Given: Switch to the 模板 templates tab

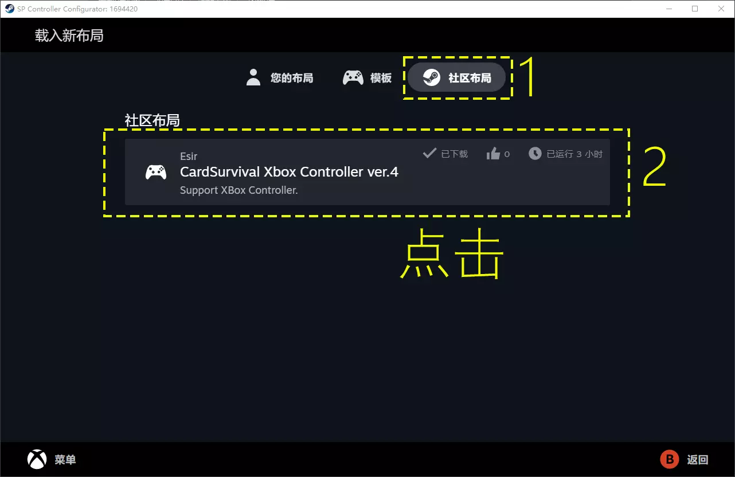Looking at the screenshot, I should tap(367, 77).
